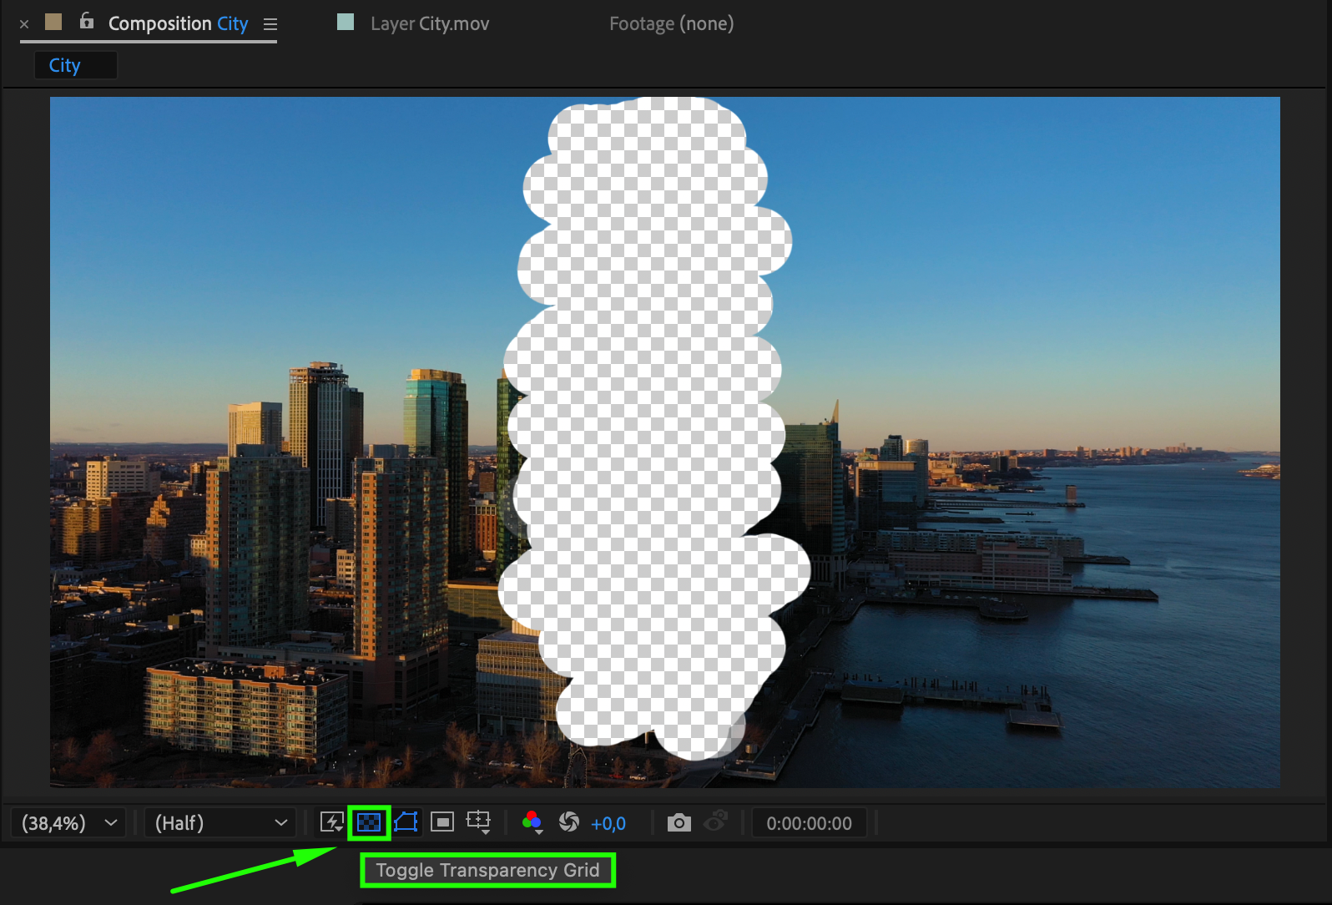Close the Composition City panel
The width and height of the screenshot is (1332, 905).
pyautogui.click(x=24, y=24)
